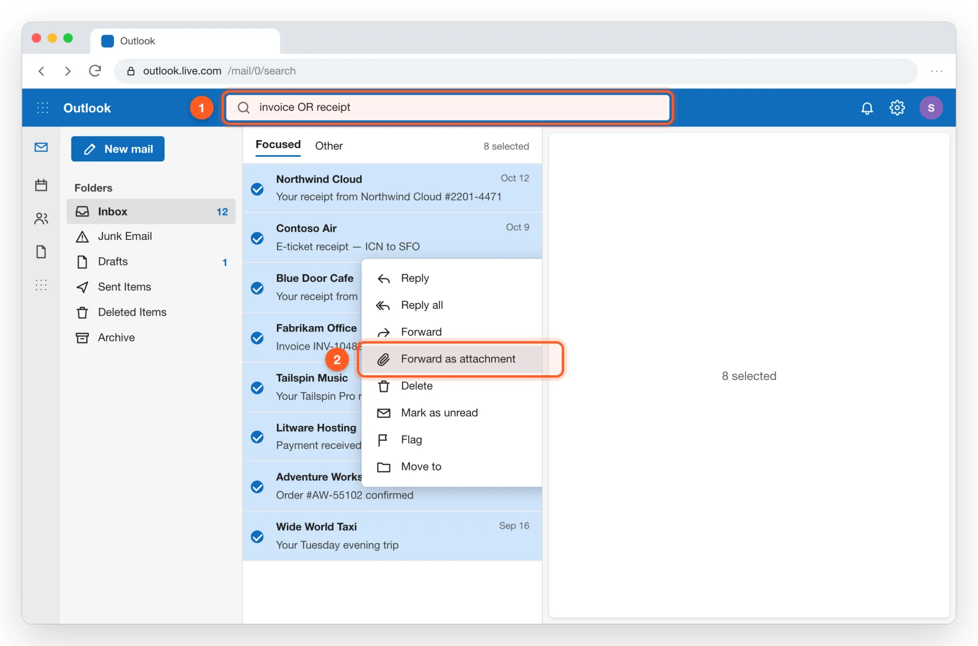Click the search magnifier icon
This screenshot has width=978, height=646.
tap(243, 108)
